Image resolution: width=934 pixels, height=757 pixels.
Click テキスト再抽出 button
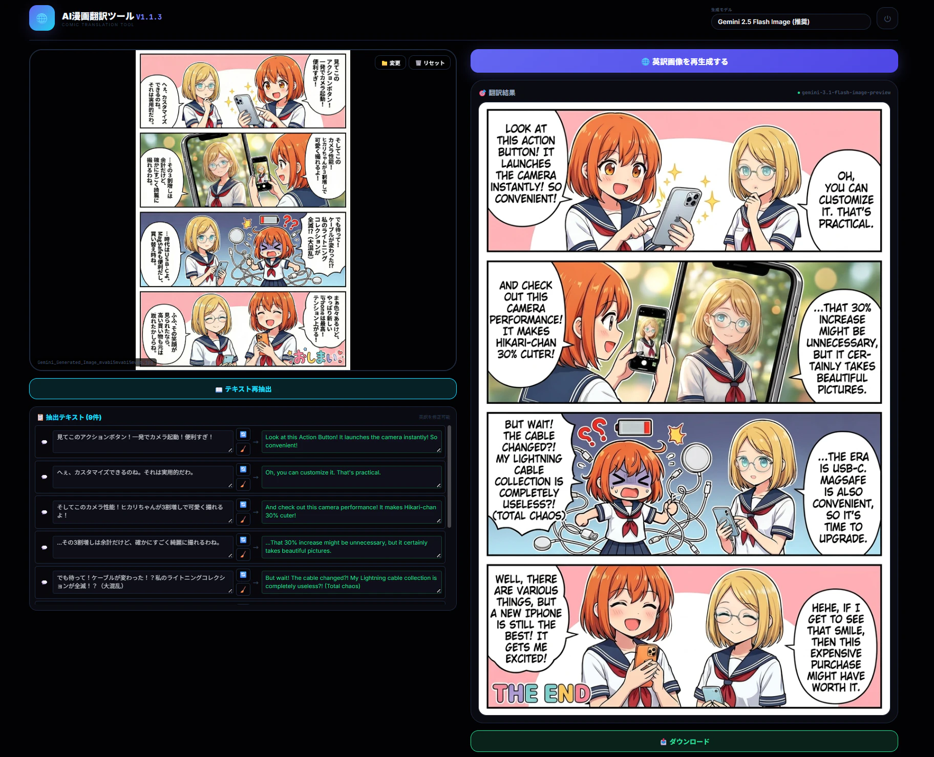coord(243,389)
